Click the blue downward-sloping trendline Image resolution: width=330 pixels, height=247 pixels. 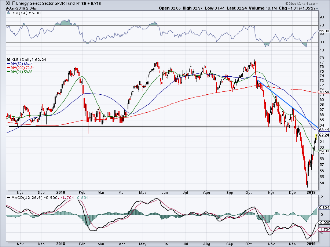click(x=287, y=103)
